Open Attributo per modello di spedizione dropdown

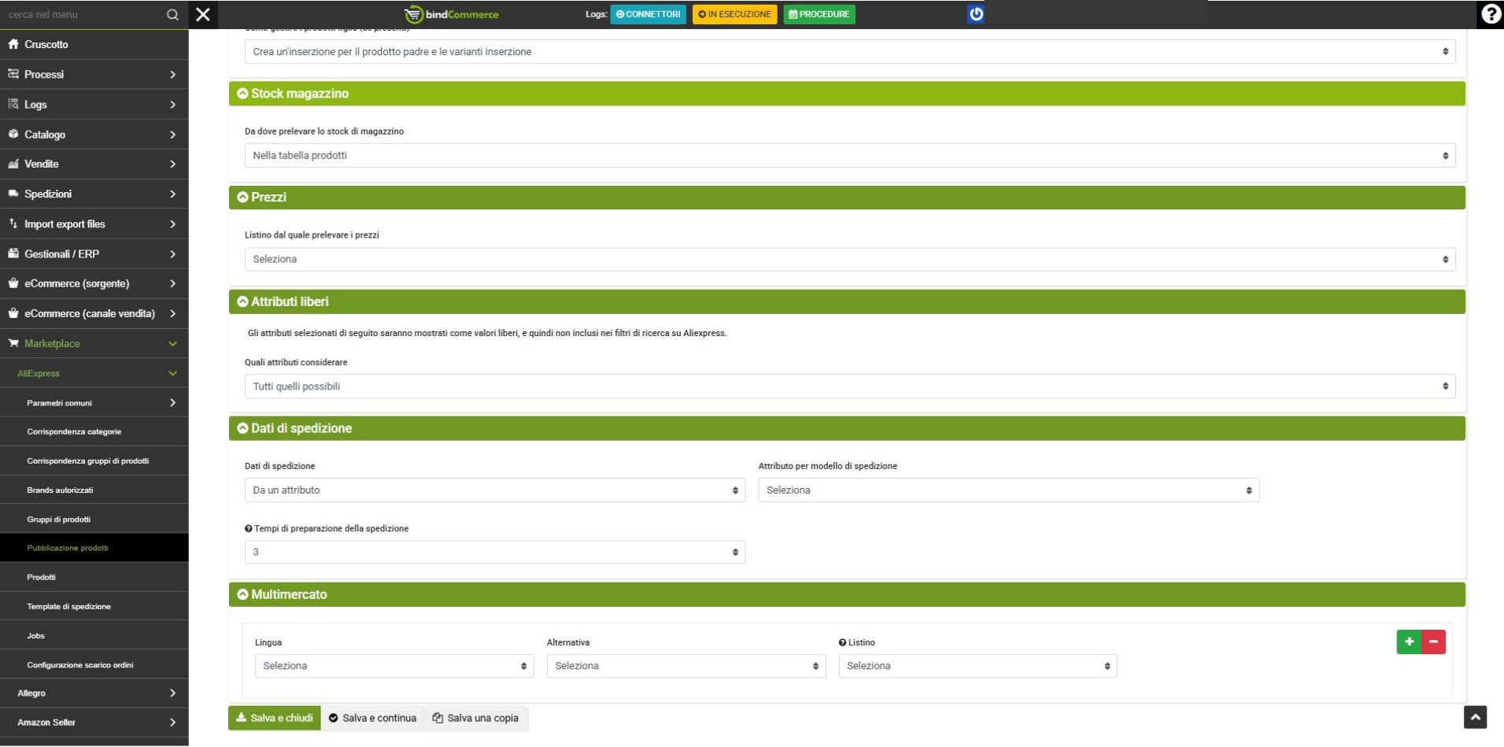pos(1008,490)
